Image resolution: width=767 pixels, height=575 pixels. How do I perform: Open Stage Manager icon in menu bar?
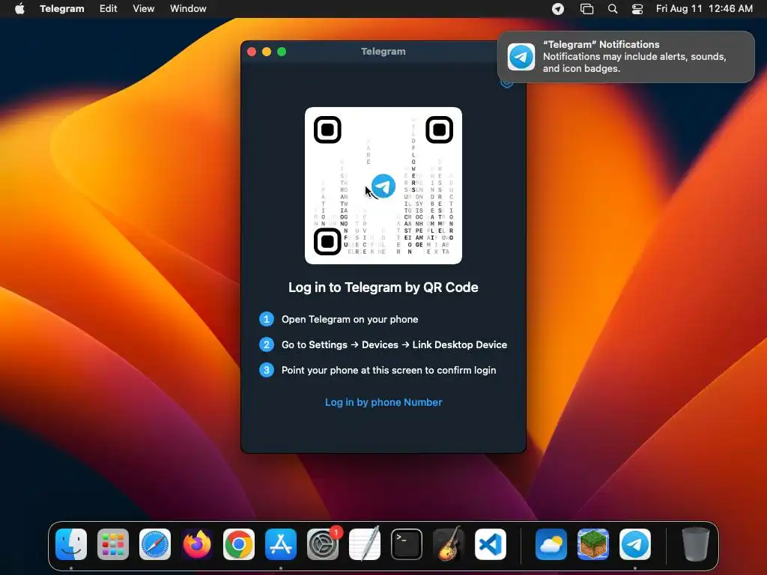(x=586, y=9)
